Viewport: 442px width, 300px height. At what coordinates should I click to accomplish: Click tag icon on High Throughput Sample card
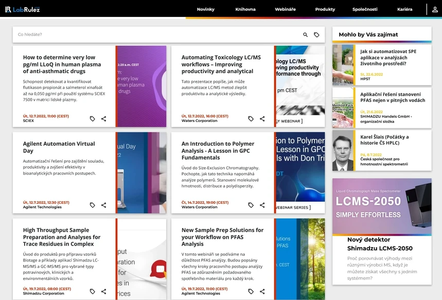pos(93,291)
